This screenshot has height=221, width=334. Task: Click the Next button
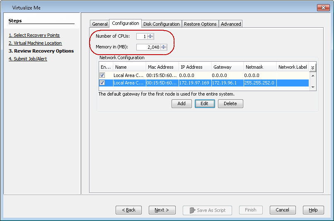click(x=162, y=210)
